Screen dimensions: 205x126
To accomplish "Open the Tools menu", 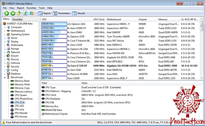I will 42,8.
